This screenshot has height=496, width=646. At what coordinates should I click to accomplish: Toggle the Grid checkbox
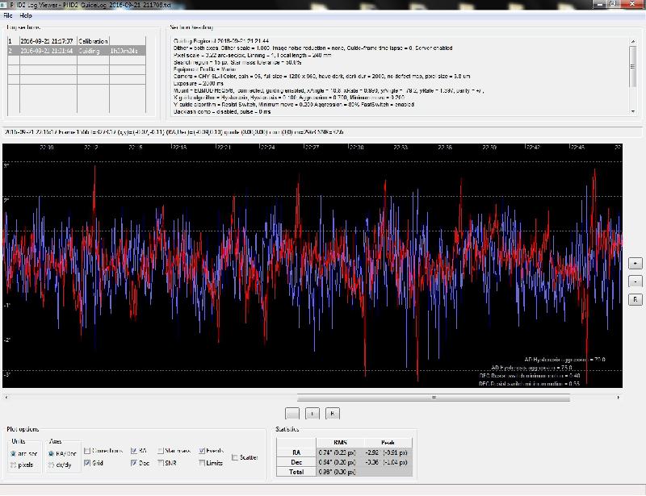click(x=86, y=463)
